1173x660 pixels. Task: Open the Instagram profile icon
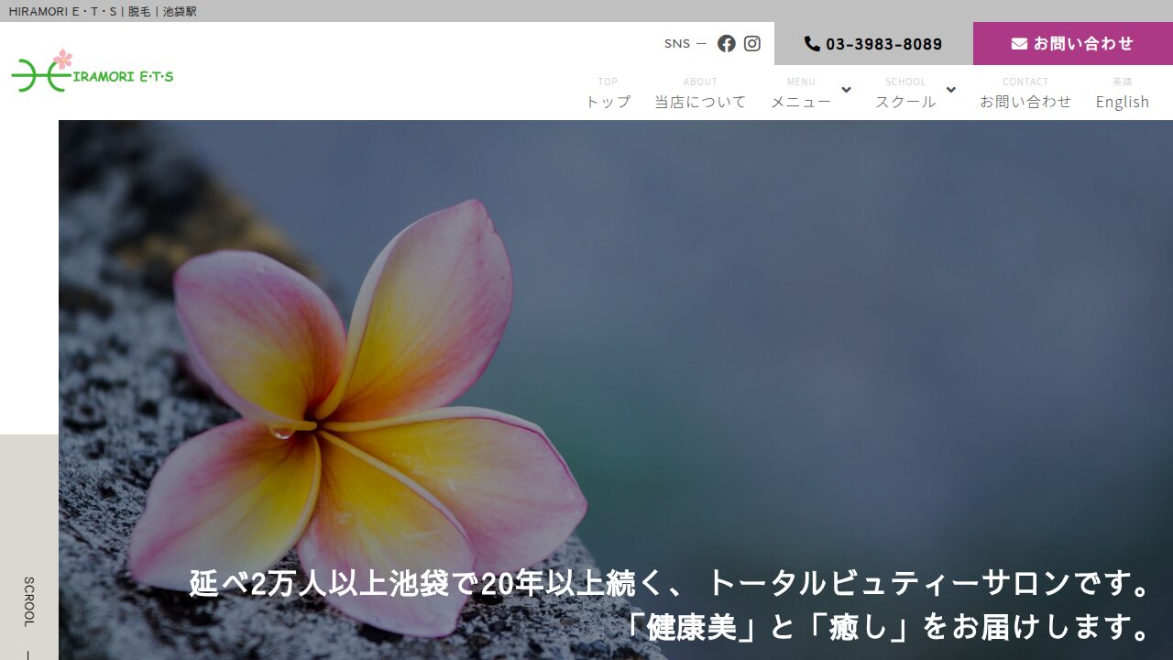click(752, 43)
